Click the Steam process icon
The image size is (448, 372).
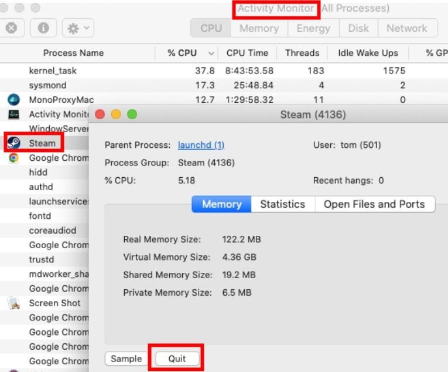coord(13,143)
